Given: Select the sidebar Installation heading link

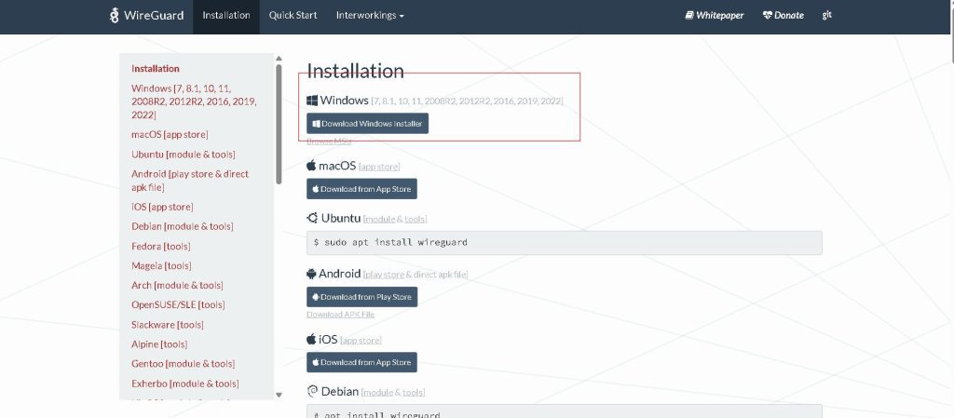Looking at the screenshot, I should click(x=156, y=69).
